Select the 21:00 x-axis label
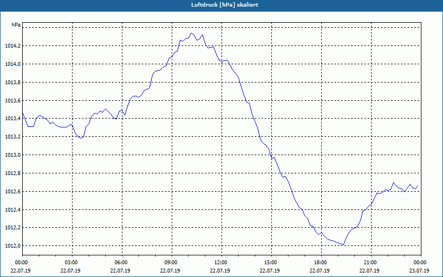 pyautogui.click(x=371, y=263)
